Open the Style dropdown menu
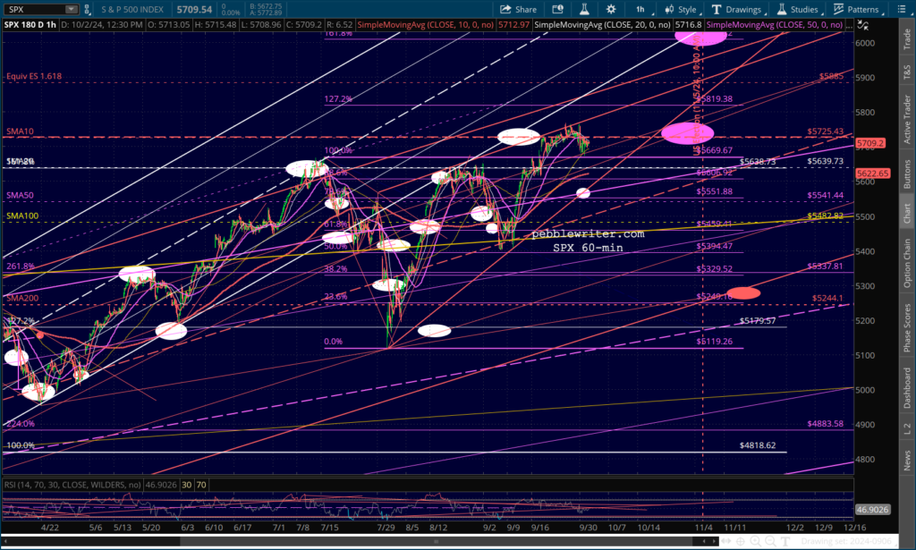This screenshot has height=550, width=916. click(x=681, y=9)
